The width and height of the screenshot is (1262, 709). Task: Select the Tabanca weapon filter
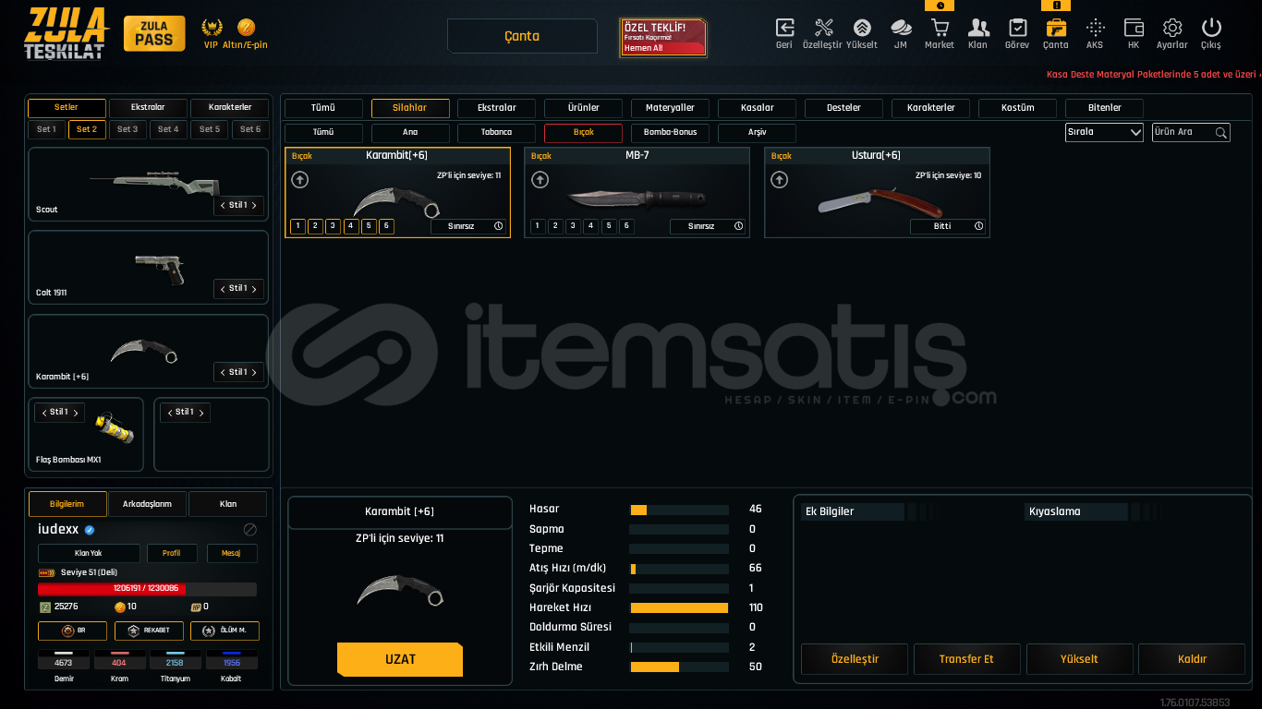(x=496, y=133)
